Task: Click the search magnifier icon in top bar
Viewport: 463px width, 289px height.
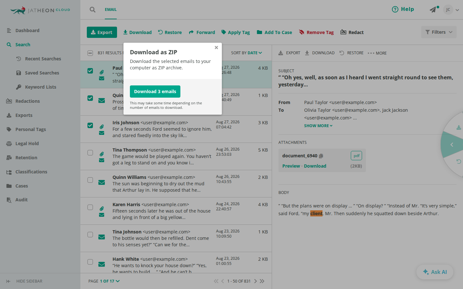Action: click(93, 10)
